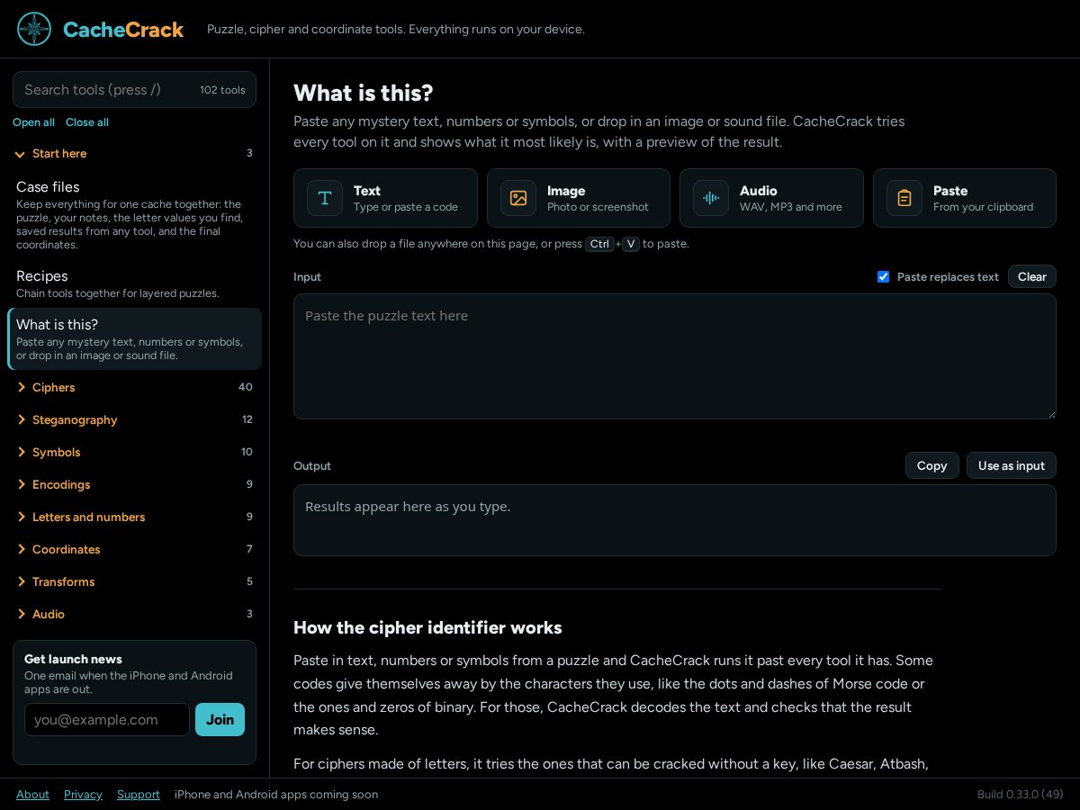Screen dimensions: 1080x810
Task: Click the Join newsletter button
Action: tap(220, 719)
